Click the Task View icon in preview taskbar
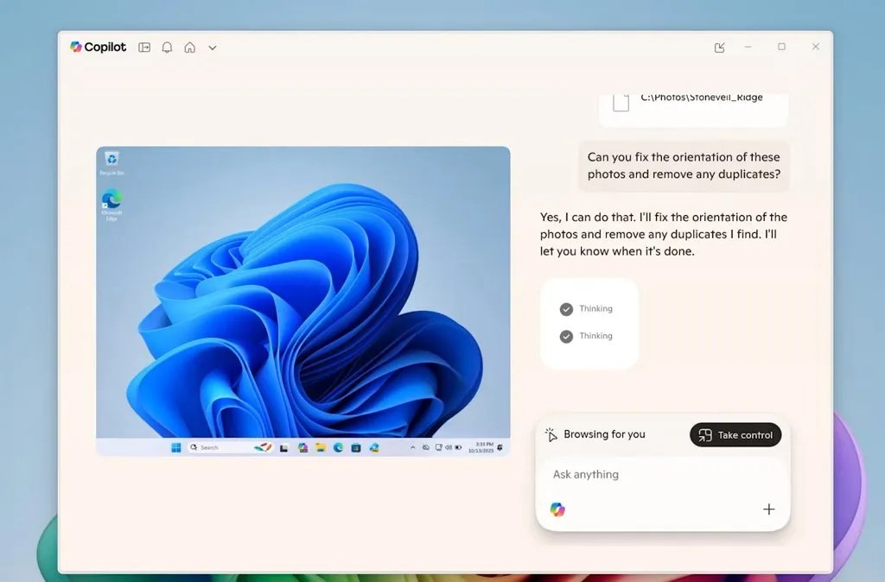Viewport: 885px width, 582px height. click(x=283, y=448)
